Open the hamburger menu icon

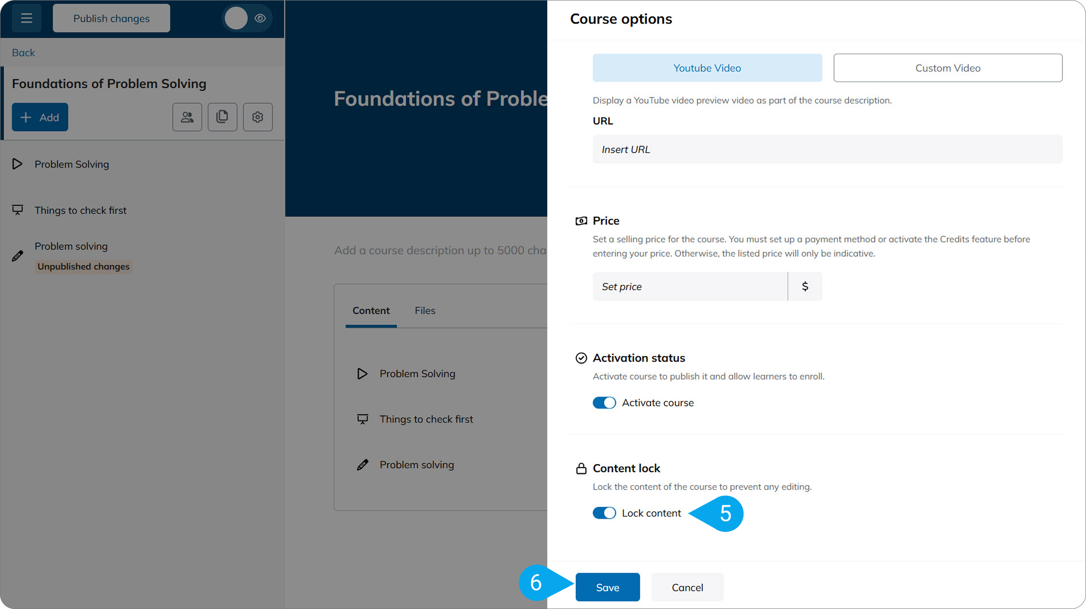pyautogui.click(x=26, y=18)
